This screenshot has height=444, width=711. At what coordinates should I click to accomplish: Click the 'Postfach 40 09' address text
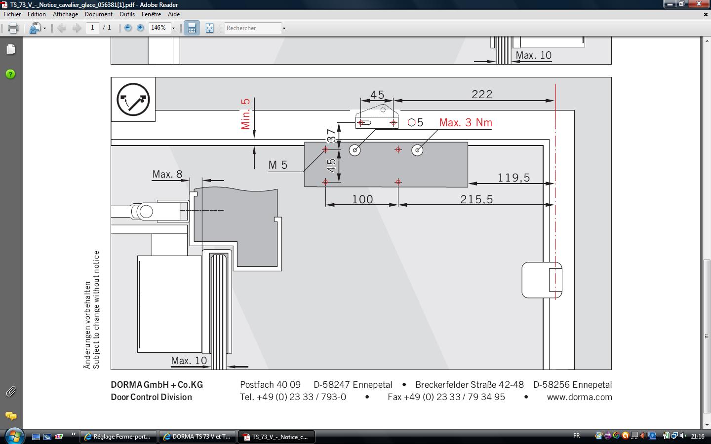[270, 385]
